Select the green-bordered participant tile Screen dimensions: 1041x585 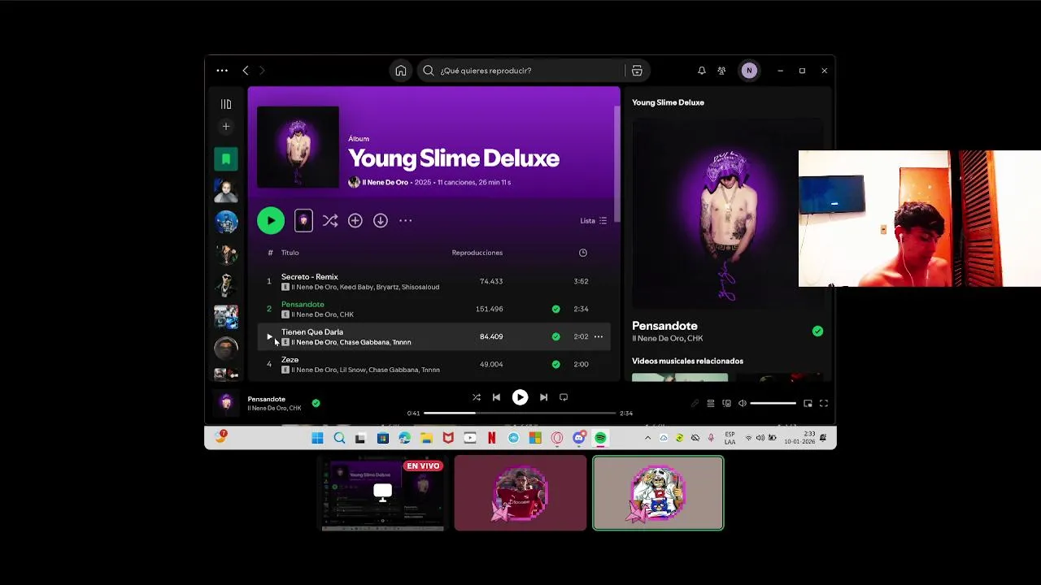tap(658, 493)
